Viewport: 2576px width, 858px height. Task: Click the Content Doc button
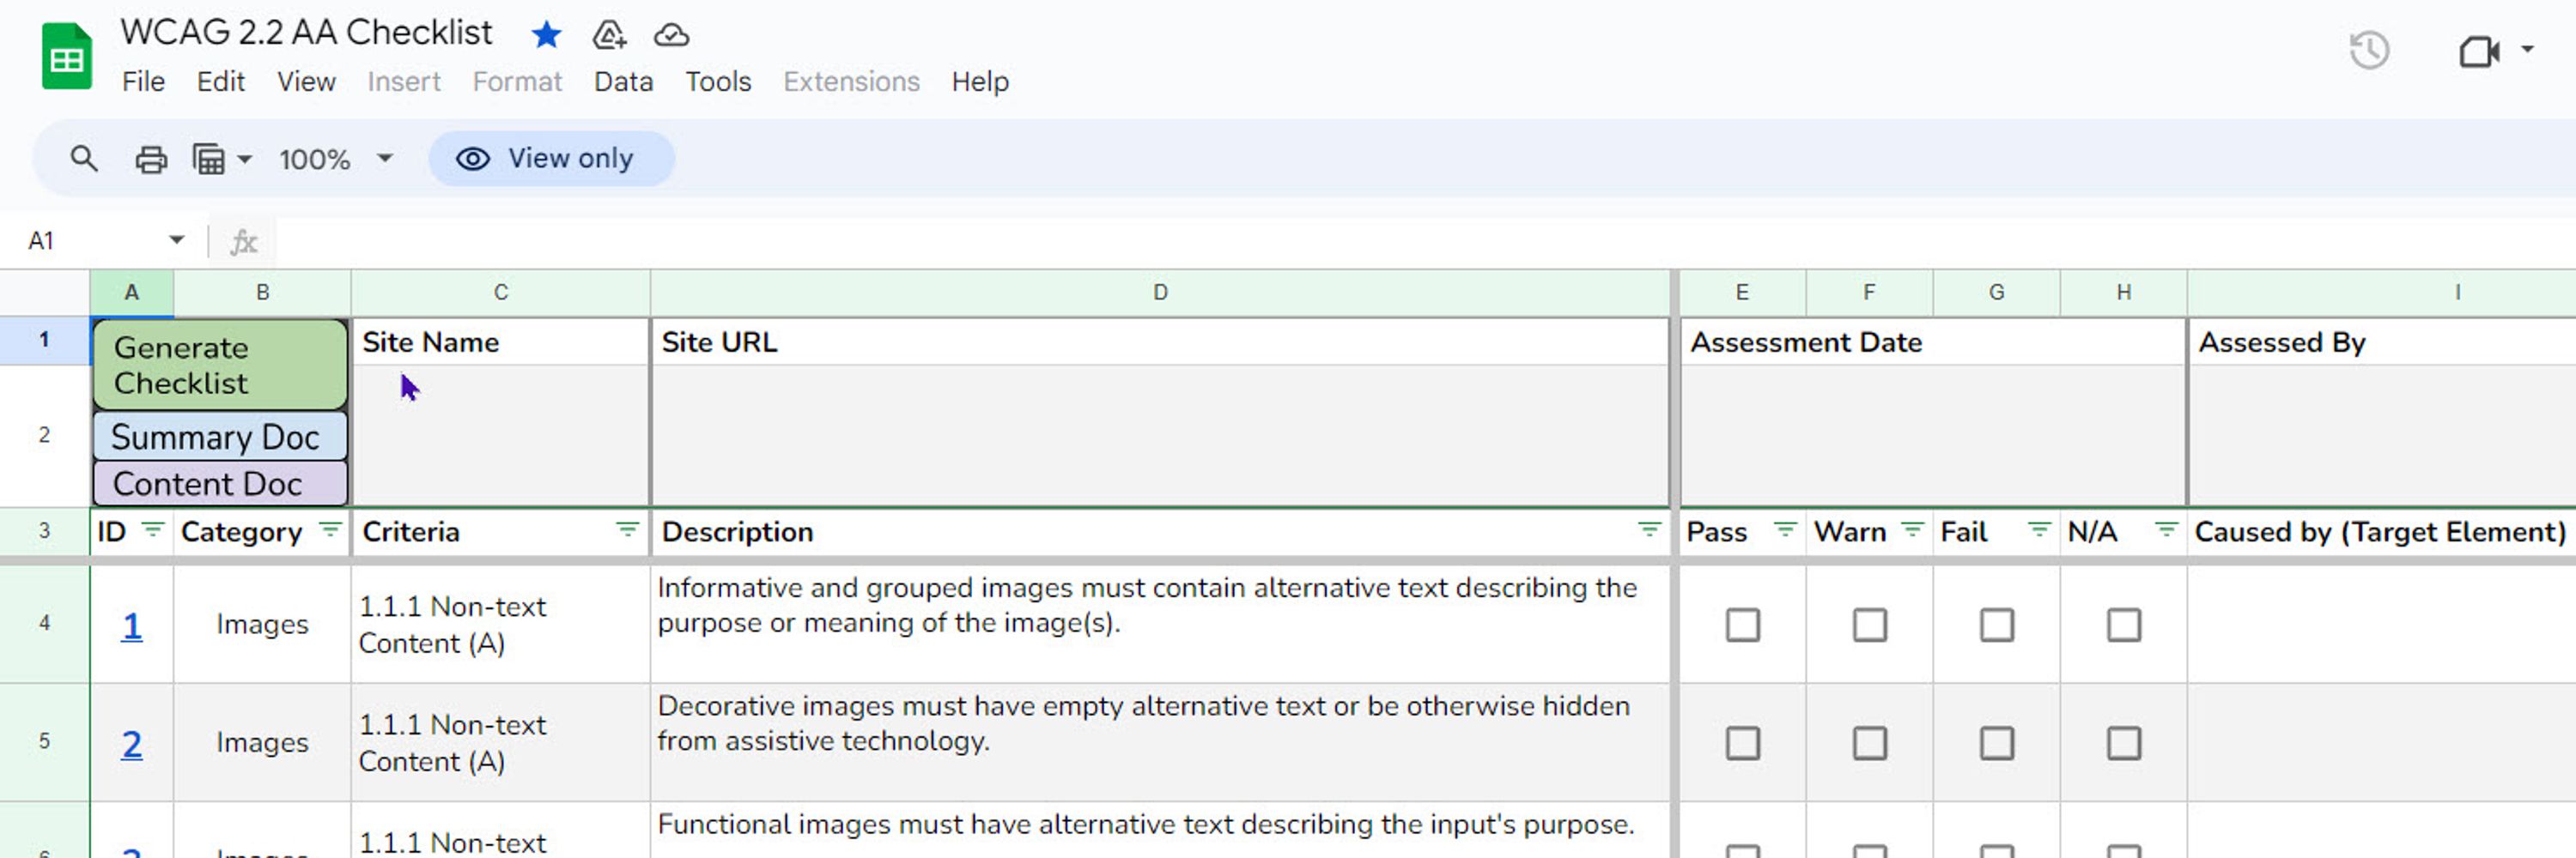coord(220,483)
